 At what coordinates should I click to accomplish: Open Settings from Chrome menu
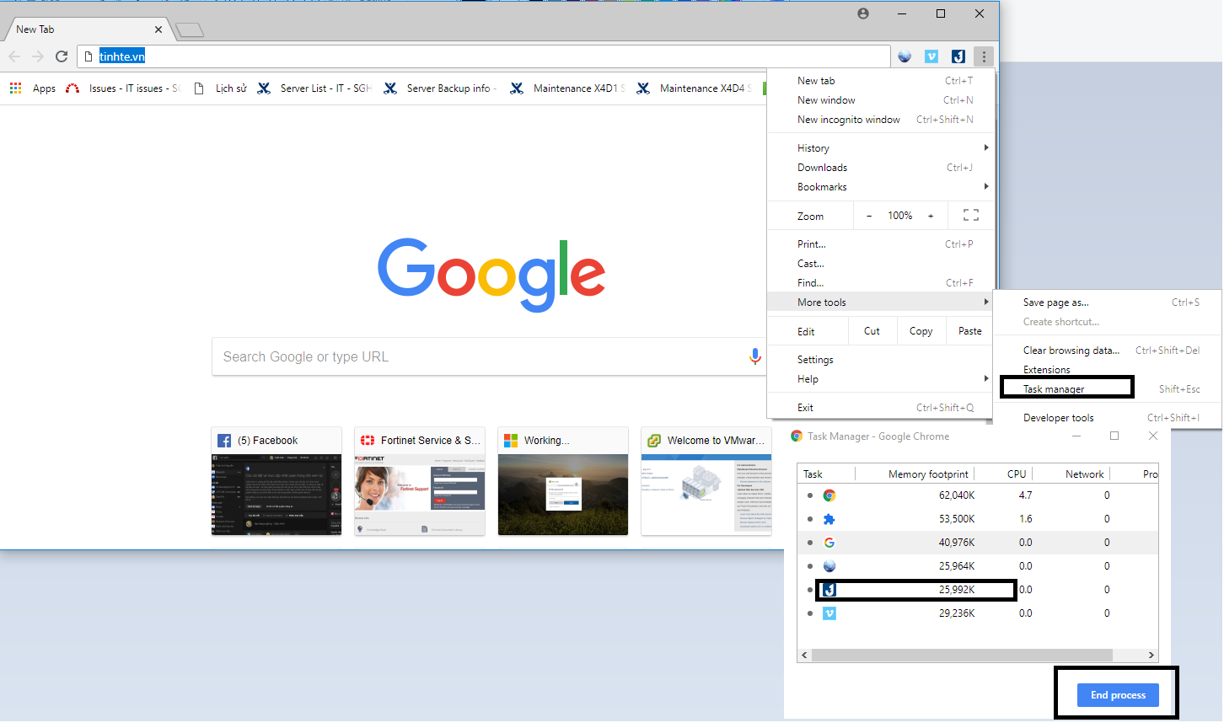[x=881, y=359]
